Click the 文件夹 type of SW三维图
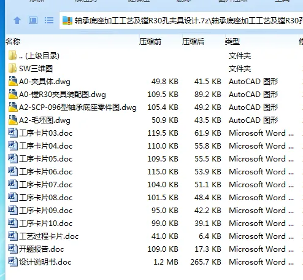The width and height of the screenshot is (303, 280). 240,69
